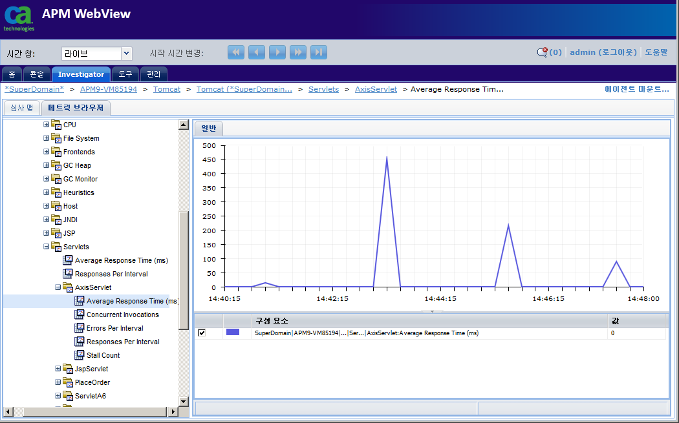The height and width of the screenshot is (423, 679).
Task: Click the Tomcat breadcrumb link
Action: tap(167, 89)
